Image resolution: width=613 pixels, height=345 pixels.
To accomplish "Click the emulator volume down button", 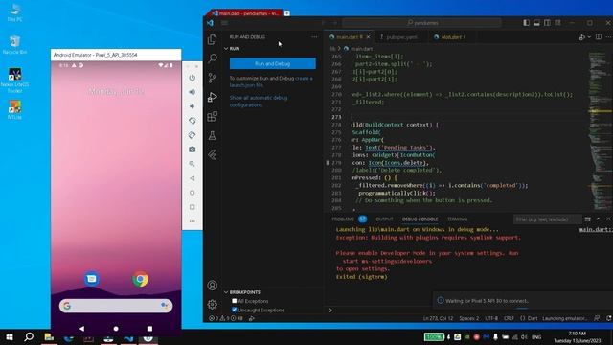I will [x=192, y=106].
